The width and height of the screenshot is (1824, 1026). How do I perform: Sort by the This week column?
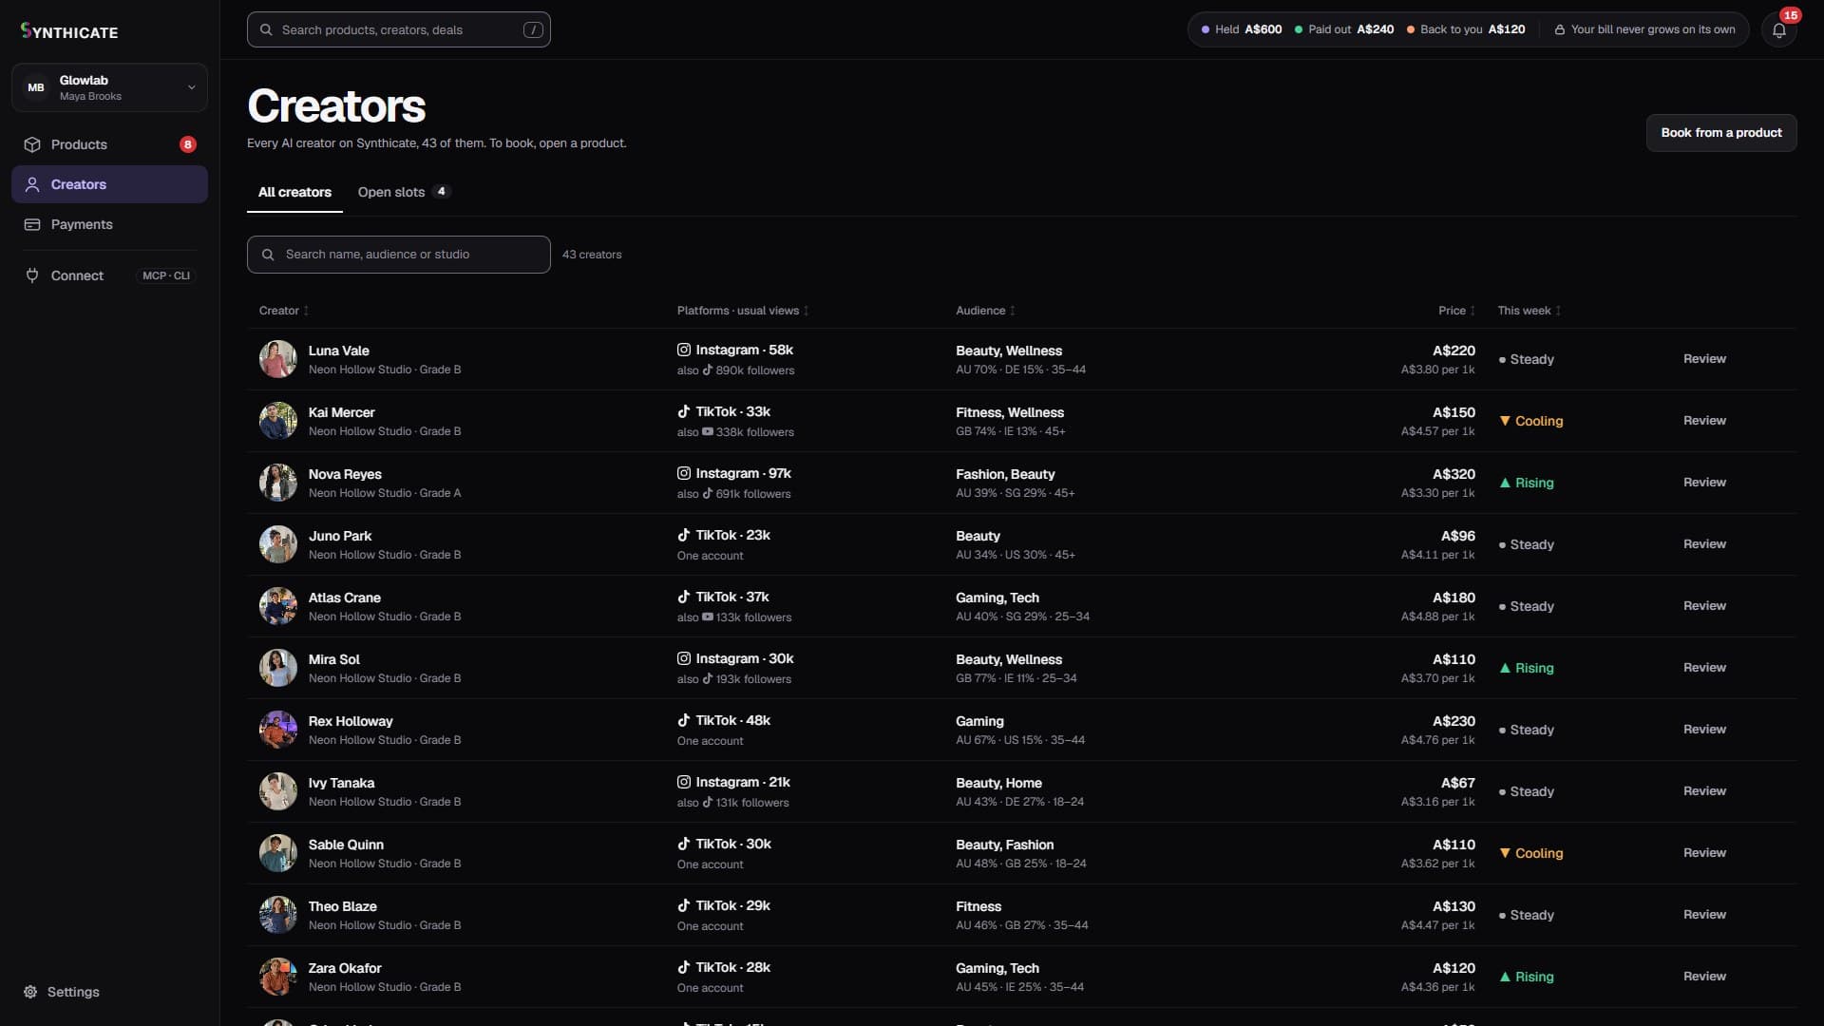[1529, 311]
